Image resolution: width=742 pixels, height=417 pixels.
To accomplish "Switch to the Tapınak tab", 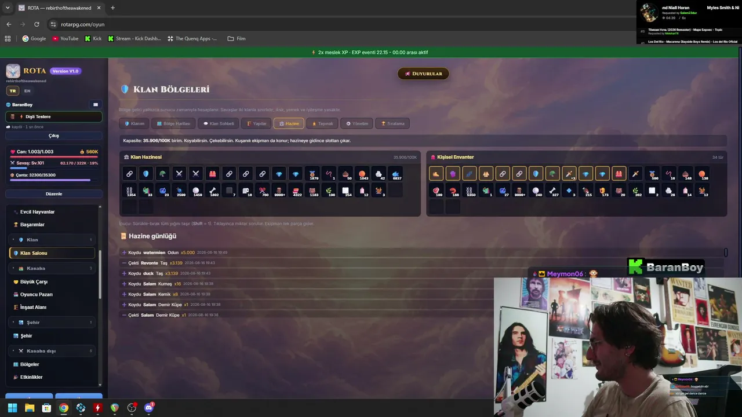I will click(x=322, y=123).
